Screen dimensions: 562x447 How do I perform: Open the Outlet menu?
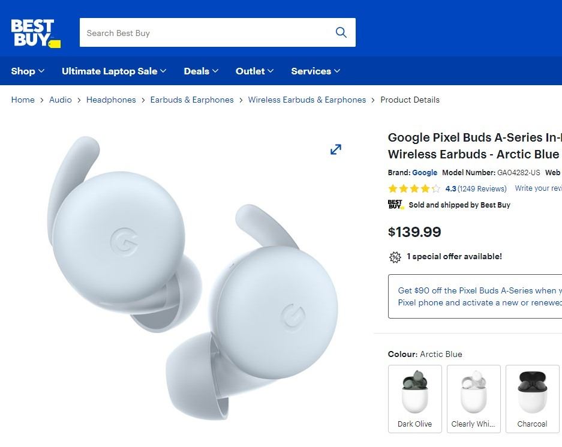coord(254,71)
